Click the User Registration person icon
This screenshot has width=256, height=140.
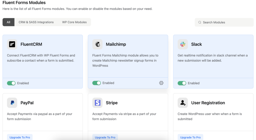click(183, 103)
